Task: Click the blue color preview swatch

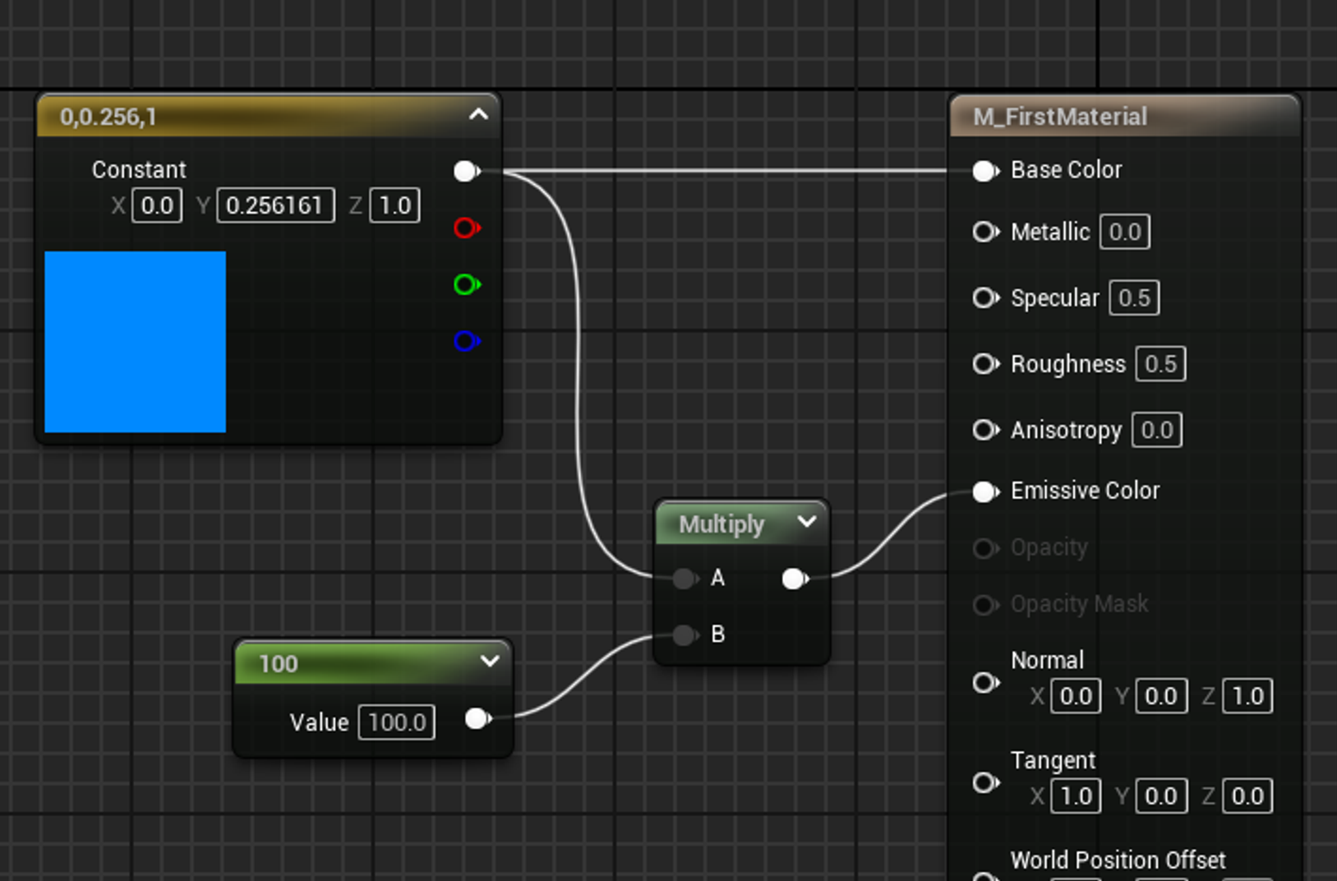Action: [x=135, y=342]
